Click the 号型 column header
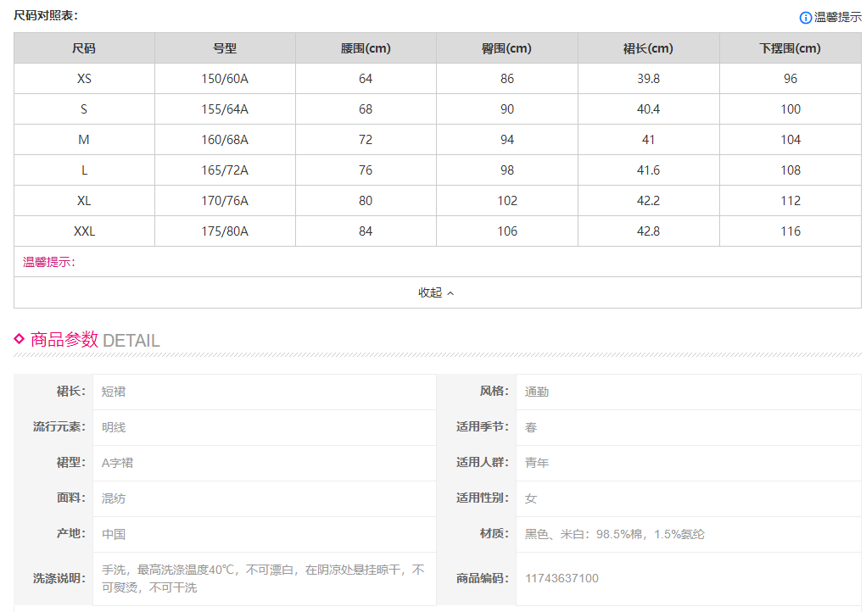 (x=225, y=48)
